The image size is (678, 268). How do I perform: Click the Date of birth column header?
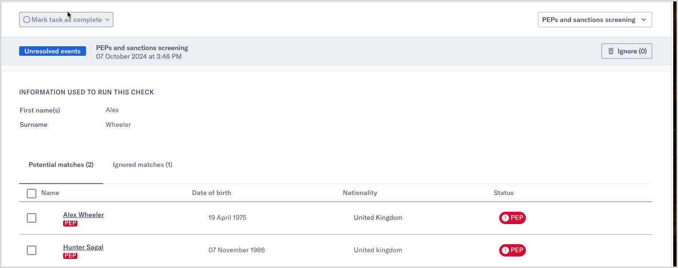pos(211,193)
